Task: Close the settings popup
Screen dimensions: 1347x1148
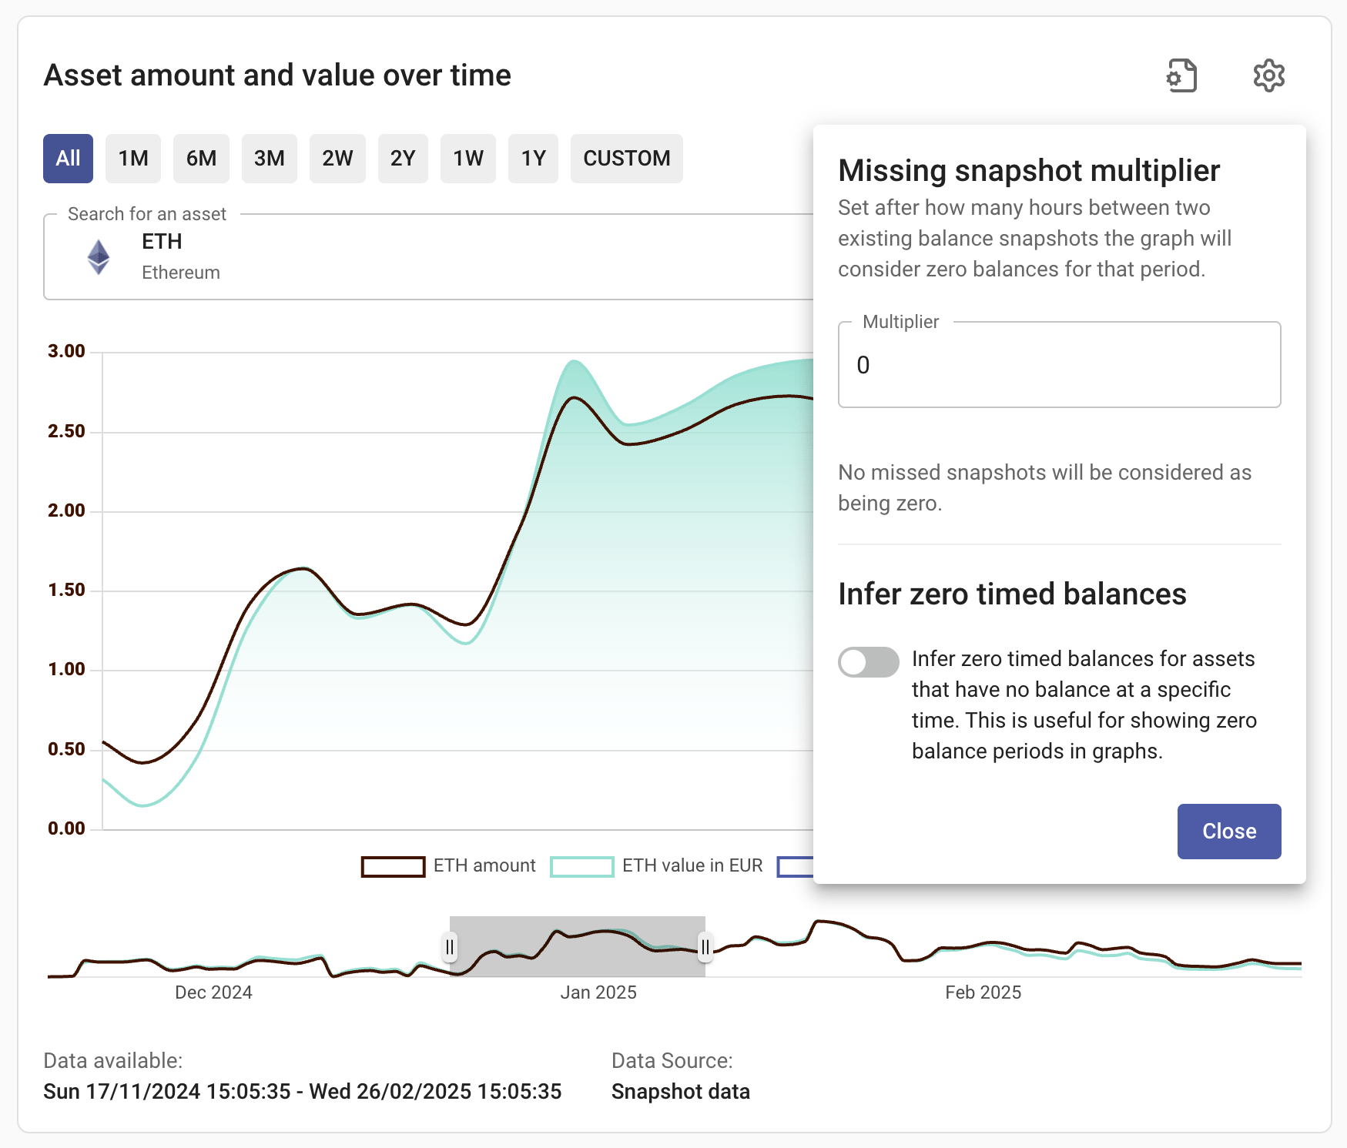Action: tap(1229, 832)
